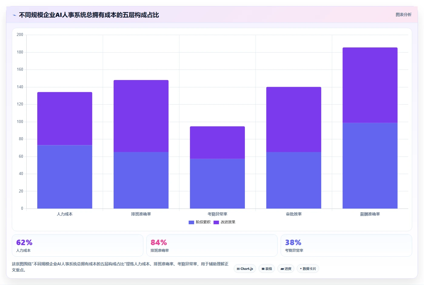Image resolution: width=424 pixels, height=285 pixels.
Task: Click the purple 改进效果 bar for 排班准确率
Action: pos(141,116)
